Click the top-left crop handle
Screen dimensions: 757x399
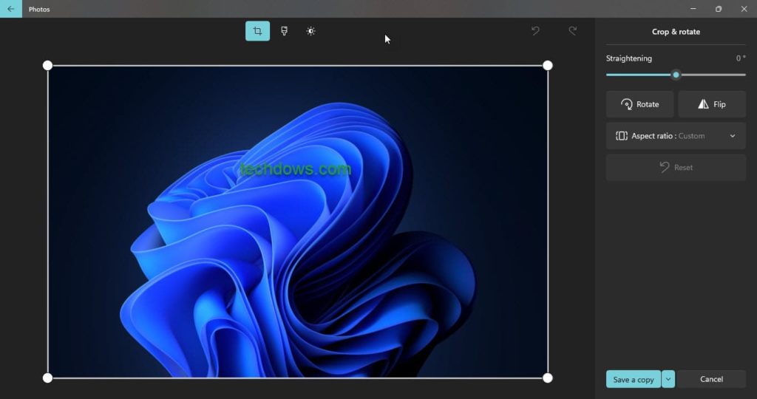click(48, 66)
